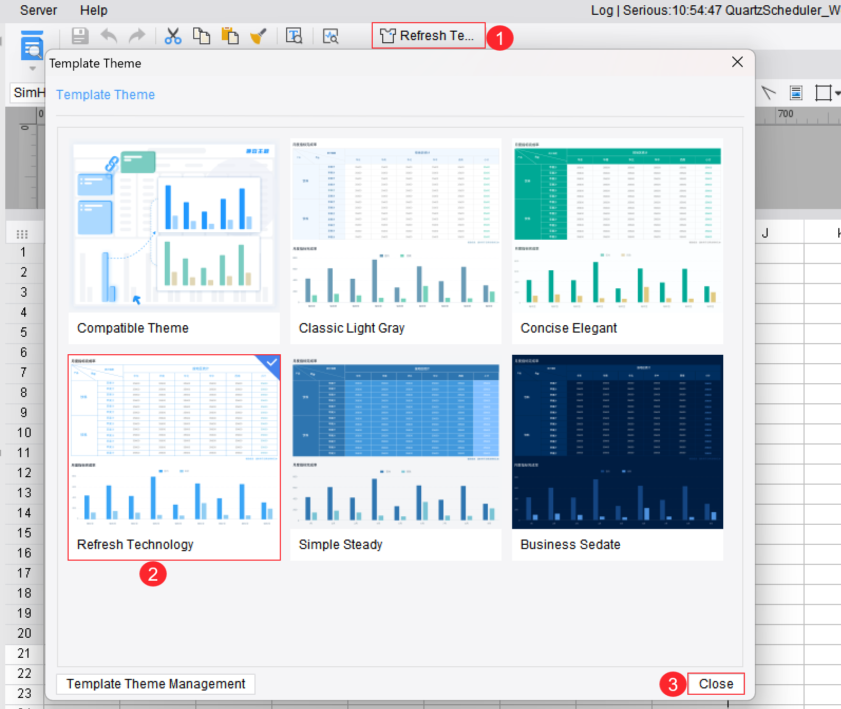Select column header J

click(765, 233)
